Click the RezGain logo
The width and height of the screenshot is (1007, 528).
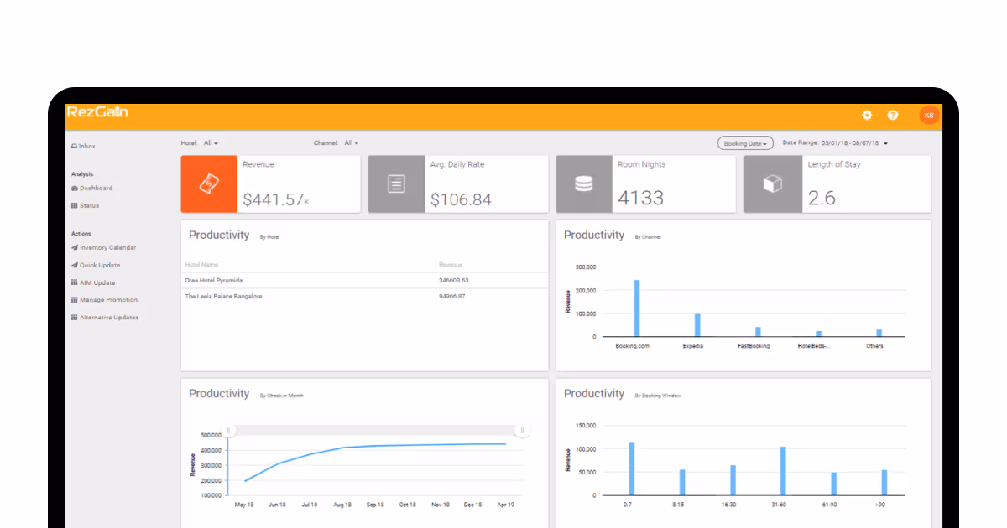point(97,112)
